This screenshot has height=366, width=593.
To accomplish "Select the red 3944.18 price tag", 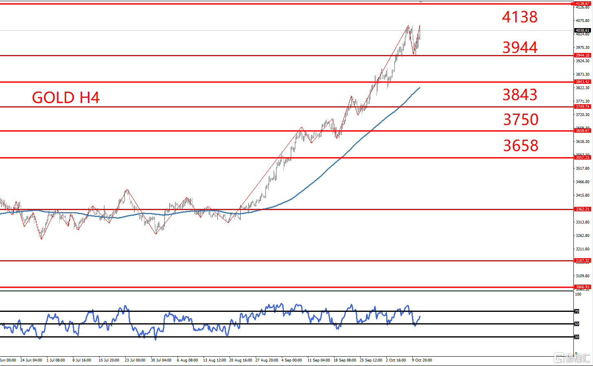I will [x=582, y=55].
